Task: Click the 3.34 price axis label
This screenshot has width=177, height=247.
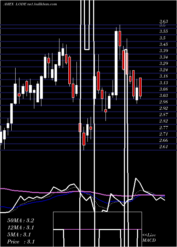Action: pyautogui.click(x=164, y=57)
